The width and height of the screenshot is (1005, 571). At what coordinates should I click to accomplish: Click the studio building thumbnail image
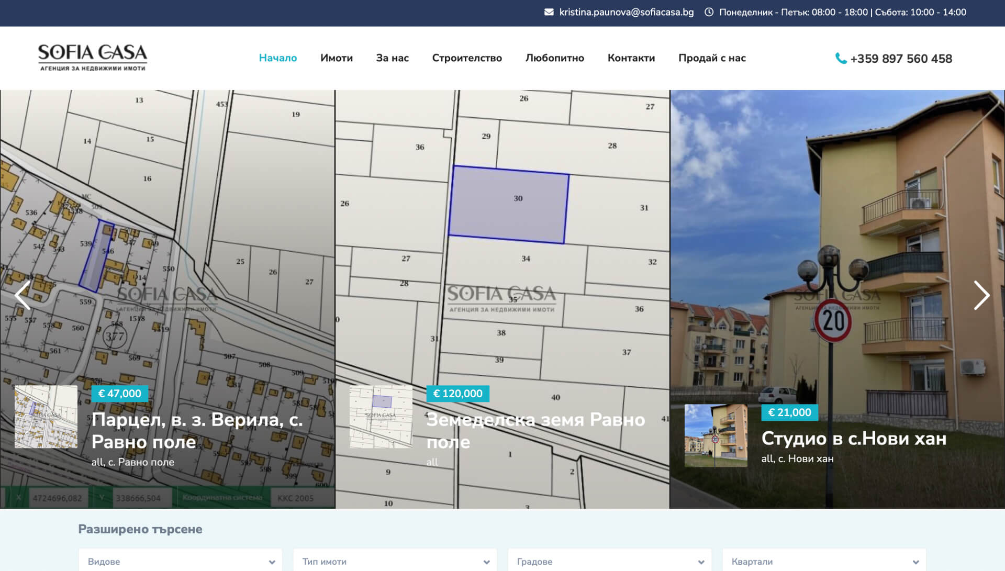coord(716,435)
